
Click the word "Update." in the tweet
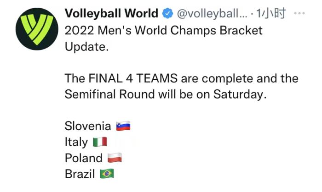(86, 47)
